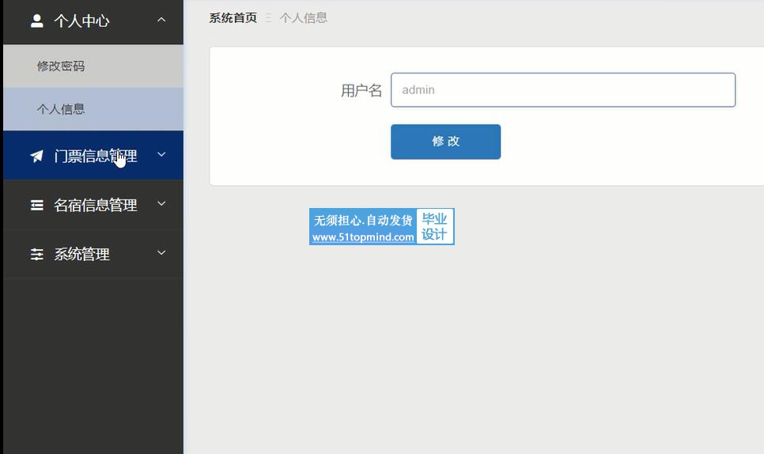
Task: Click the sliders icon beside 系统管理
Action: 36,254
